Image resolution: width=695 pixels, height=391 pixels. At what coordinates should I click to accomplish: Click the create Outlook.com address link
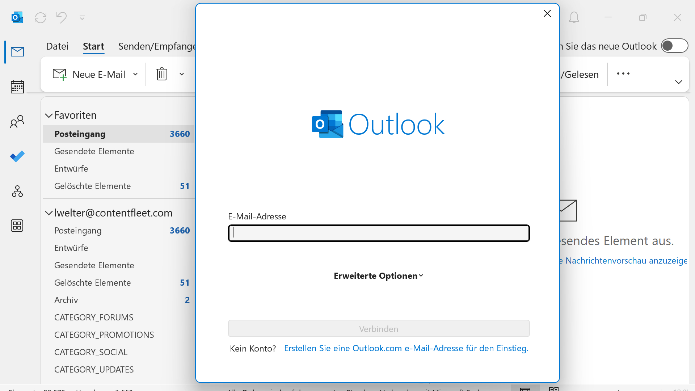coord(406,348)
